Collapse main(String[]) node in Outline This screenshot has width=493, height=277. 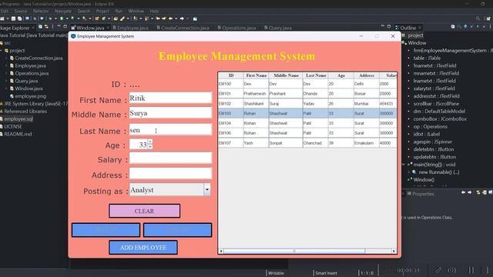point(404,165)
